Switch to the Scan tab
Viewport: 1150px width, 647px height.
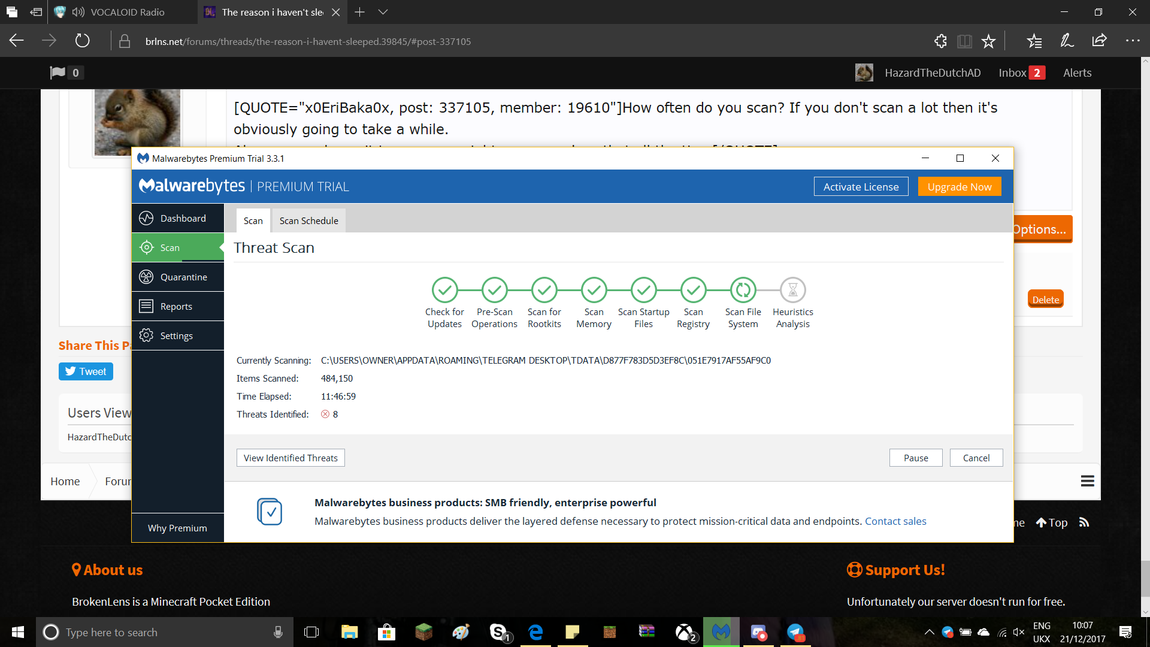(253, 220)
